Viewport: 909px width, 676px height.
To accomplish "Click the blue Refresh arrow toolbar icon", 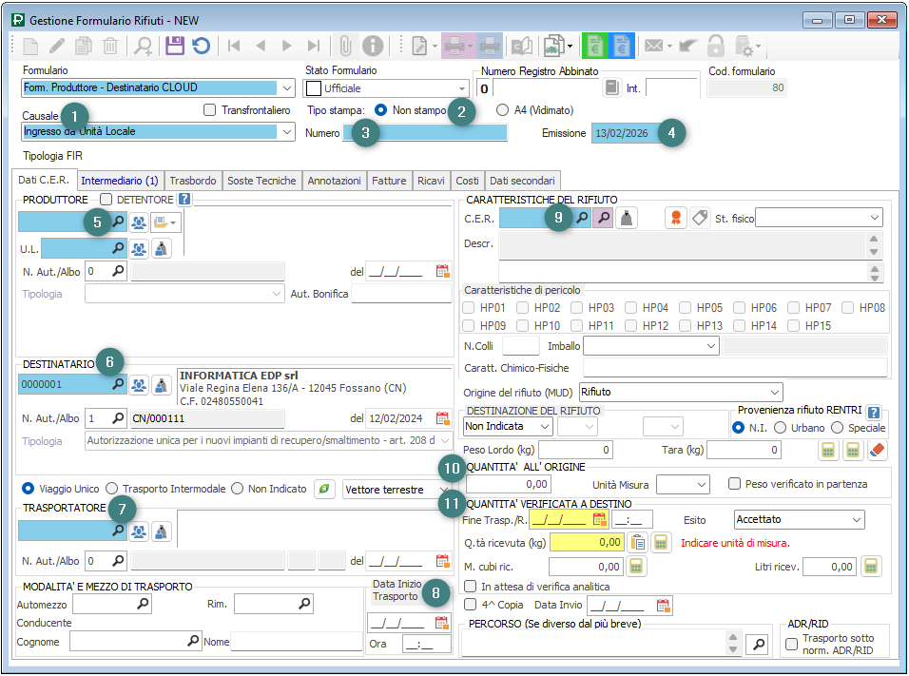I will (x=201, y=45).
